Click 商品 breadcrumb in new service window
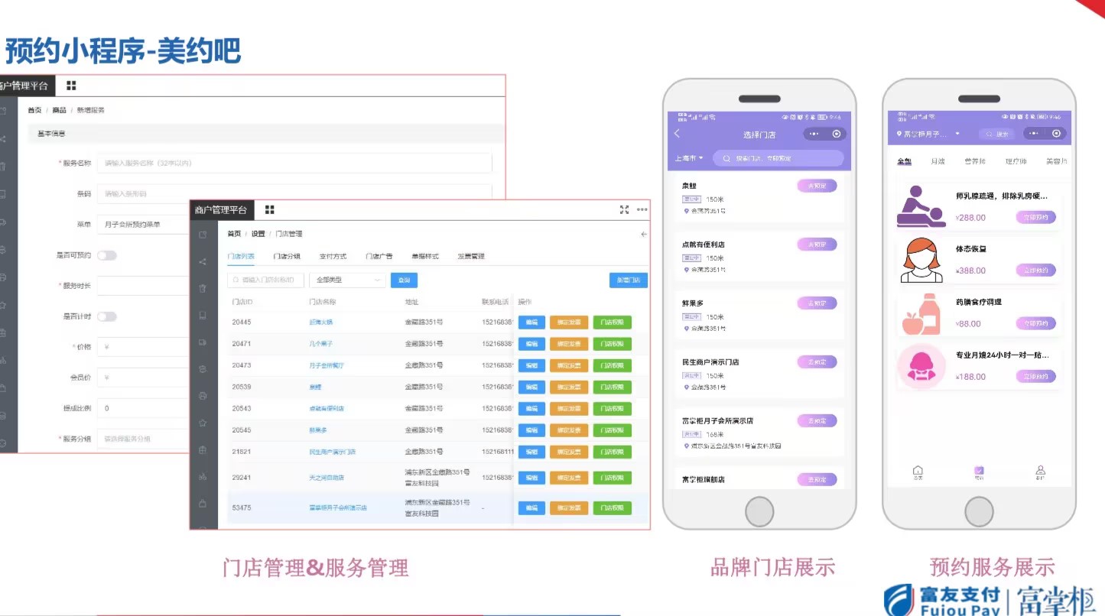This screenshot has width=1105, height=616. pyautogui.click(x=59, y=110)
